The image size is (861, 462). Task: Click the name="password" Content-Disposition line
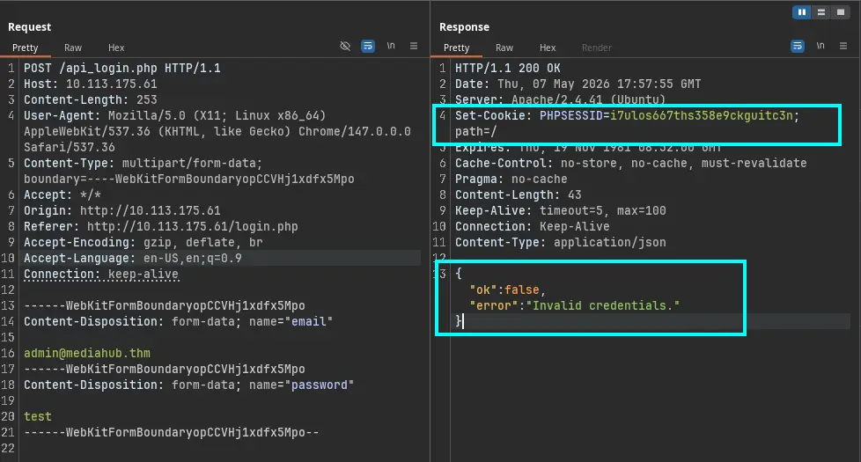(x=188, y=385)
